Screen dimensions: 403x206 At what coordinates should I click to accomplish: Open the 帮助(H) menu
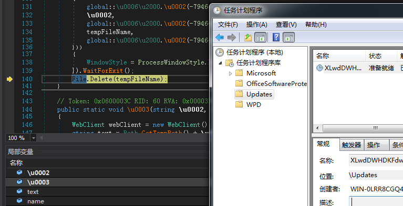316,25
